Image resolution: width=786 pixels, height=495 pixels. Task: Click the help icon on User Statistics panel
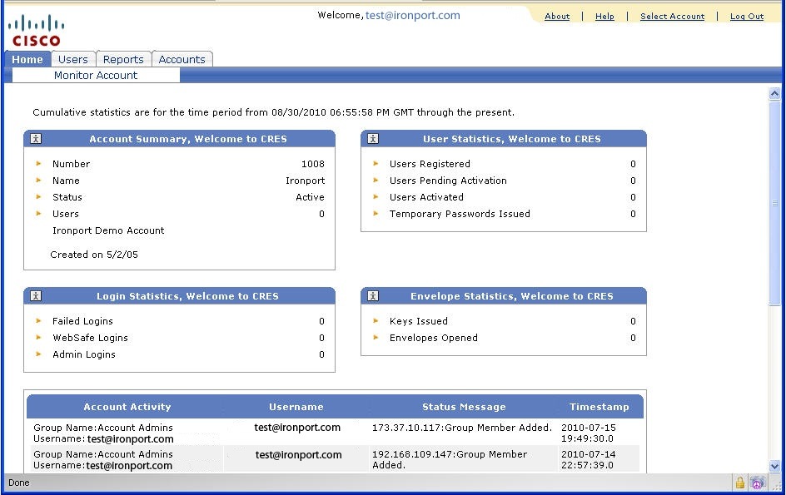click(372, 138)
